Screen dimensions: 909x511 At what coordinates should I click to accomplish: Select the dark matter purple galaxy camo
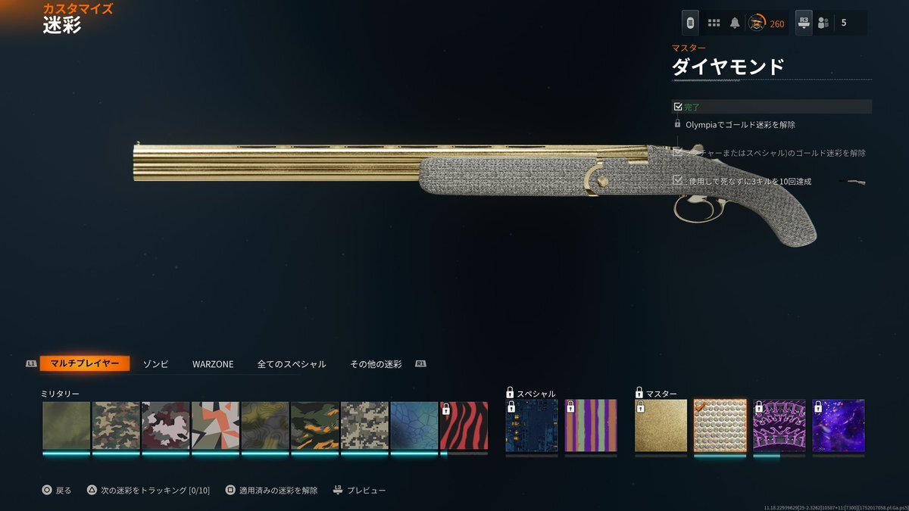(839, 425)
